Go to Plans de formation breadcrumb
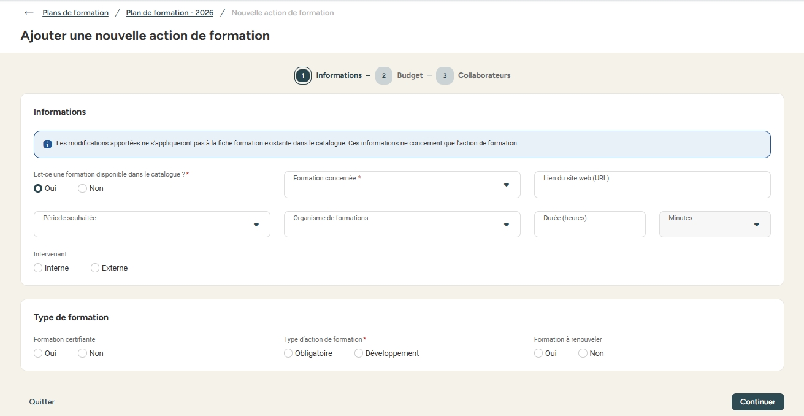Image resolution: width=804 pixels, height=416 pixels. point(75,13)
